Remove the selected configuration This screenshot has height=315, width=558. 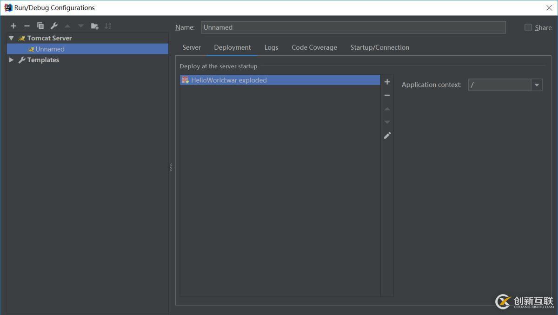coord(27,26)
